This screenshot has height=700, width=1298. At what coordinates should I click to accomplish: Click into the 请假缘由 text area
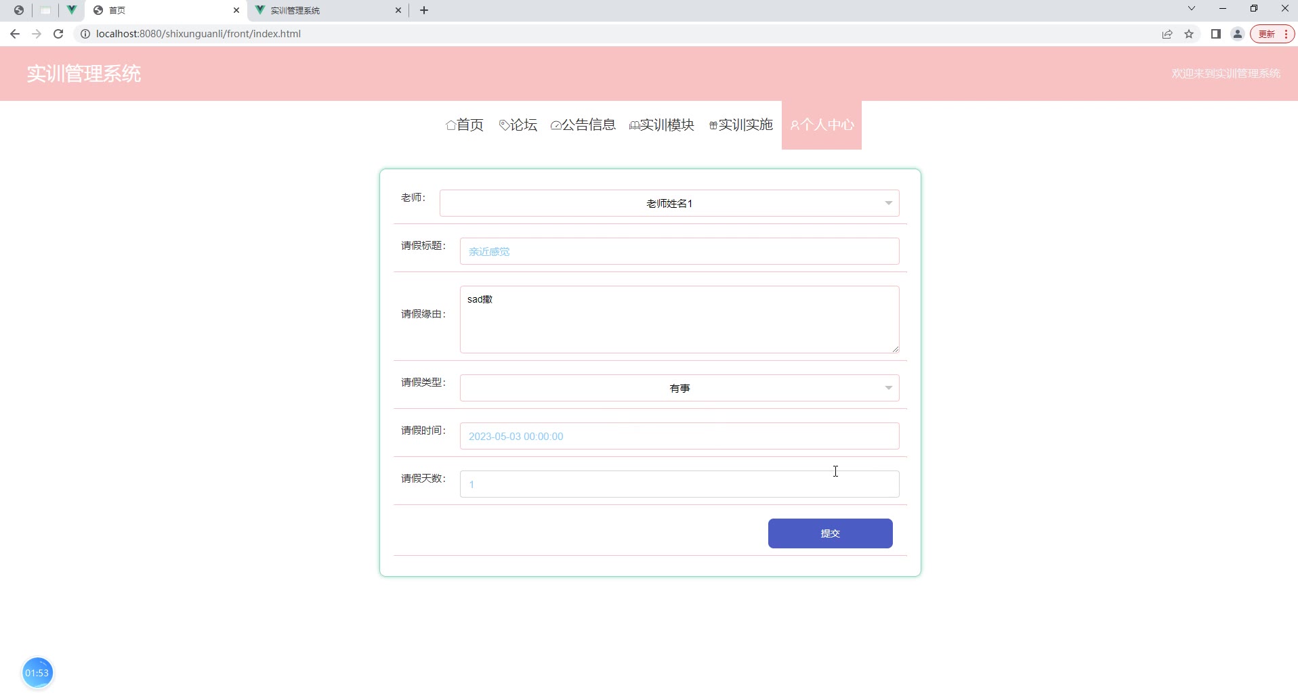[679, 320]
